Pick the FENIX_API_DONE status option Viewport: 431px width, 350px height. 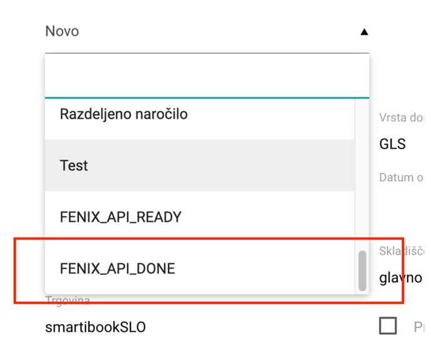(200, 269)
